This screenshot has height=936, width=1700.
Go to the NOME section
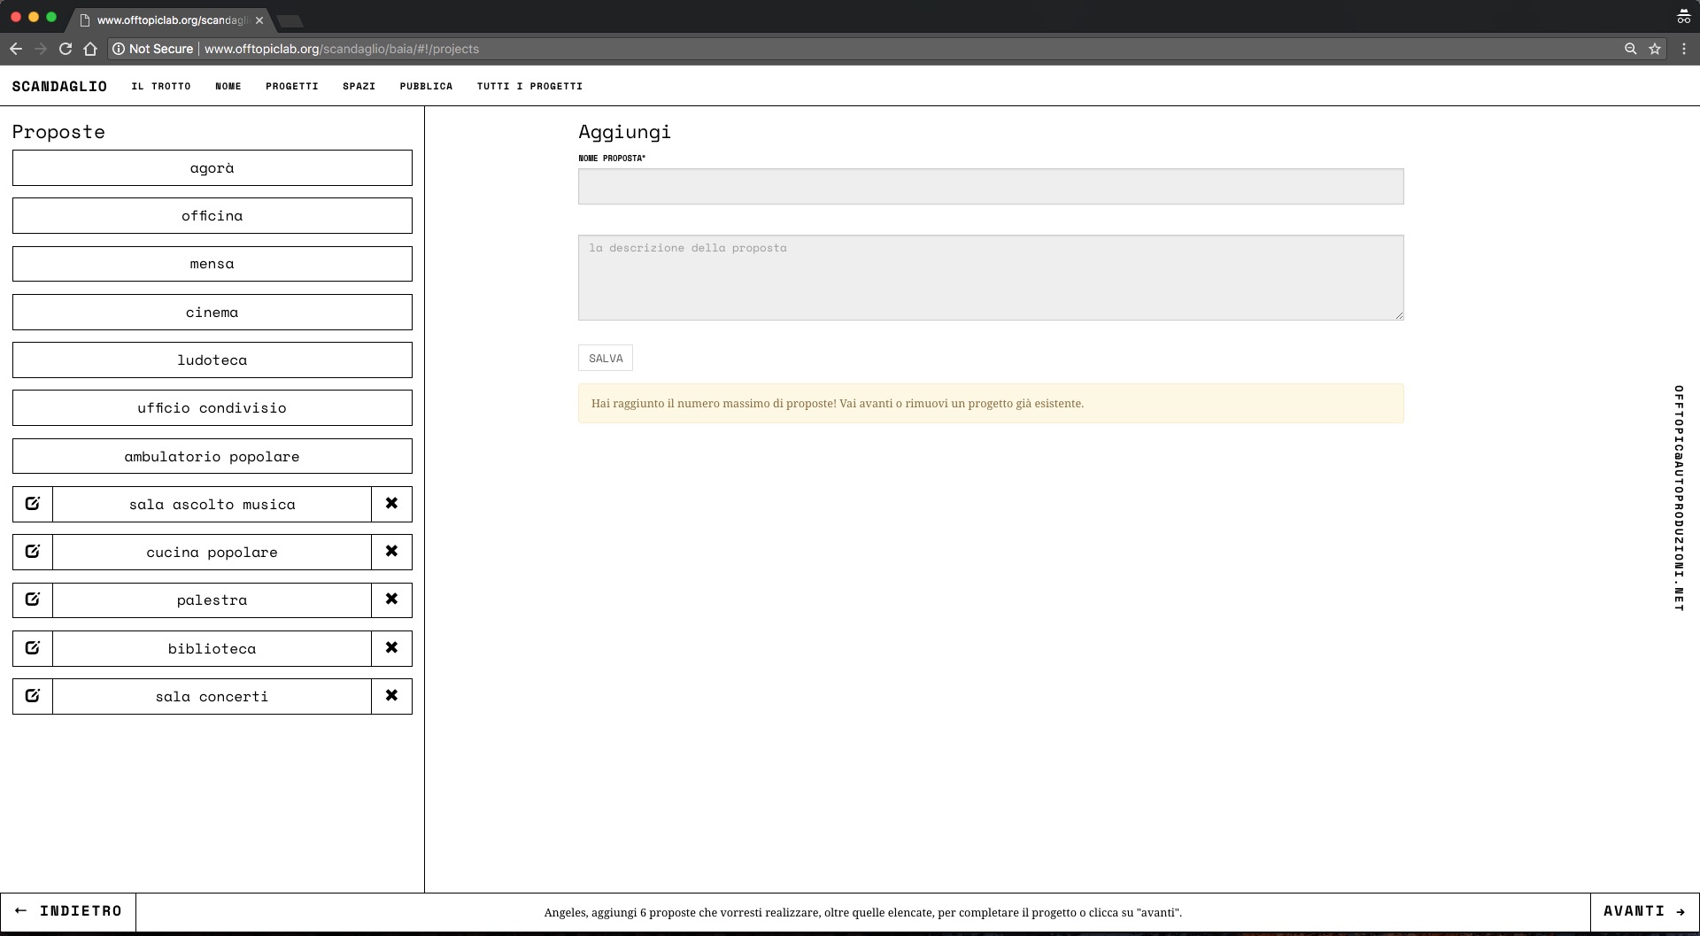228,86
